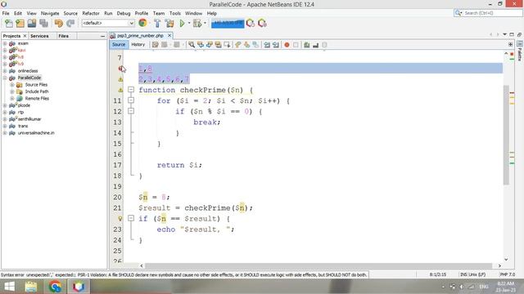The width and height of the screenshot is (524, 294).
Task: Start macro recording with red circle icon
Action: 287,45
